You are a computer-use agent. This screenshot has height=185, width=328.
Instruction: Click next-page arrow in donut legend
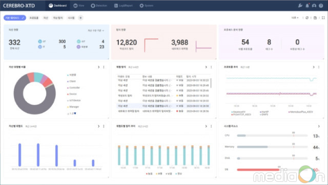point(75,113)
